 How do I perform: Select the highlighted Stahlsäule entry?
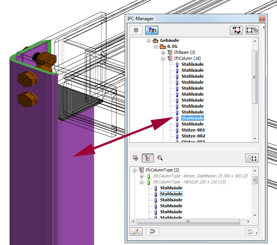coord(192,118)
